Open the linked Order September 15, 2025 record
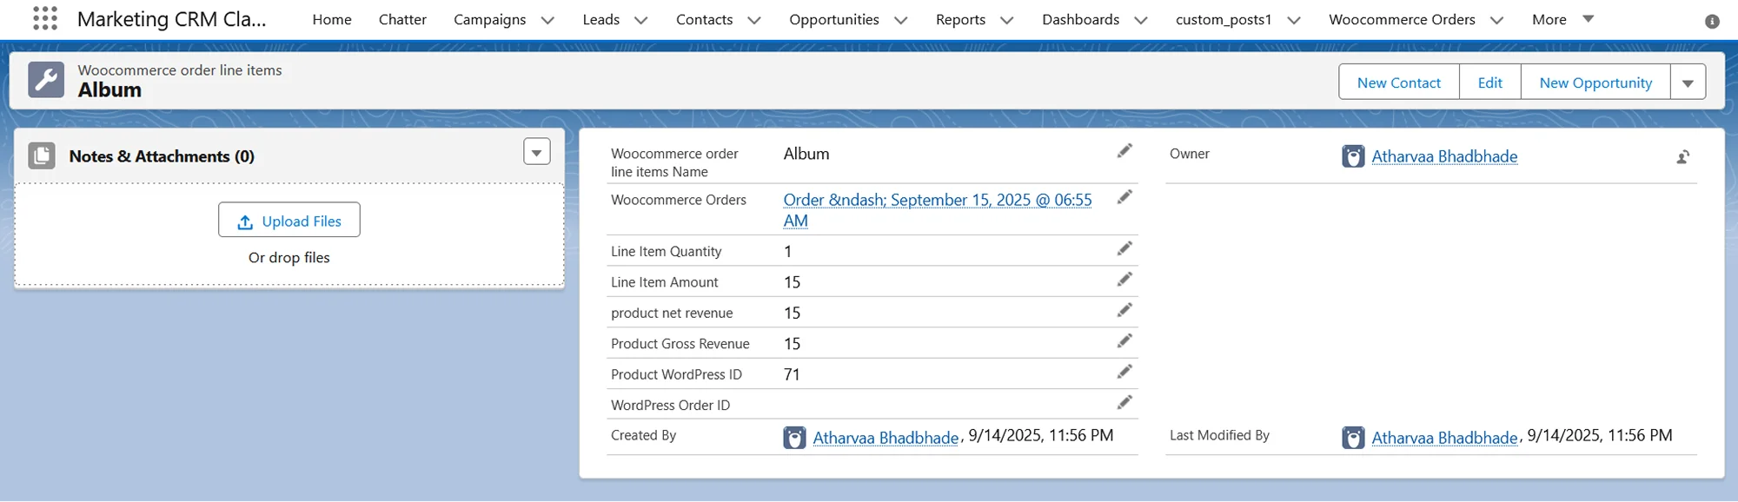This screenshot has width=1738, height=502. click(937, 201)
